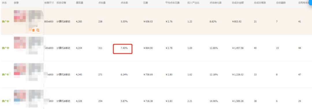Select the impressions value 4,345

point(79,75)
